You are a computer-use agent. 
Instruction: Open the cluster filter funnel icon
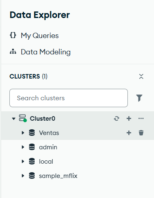click(139, 98)
